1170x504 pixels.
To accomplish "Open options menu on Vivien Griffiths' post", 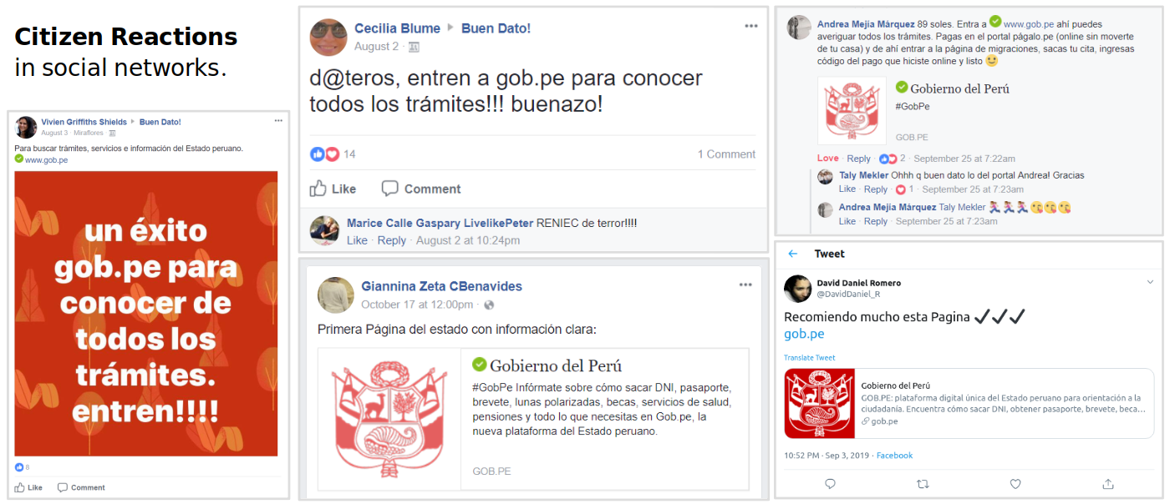I will pyautogui.click(x=278, y=121).
